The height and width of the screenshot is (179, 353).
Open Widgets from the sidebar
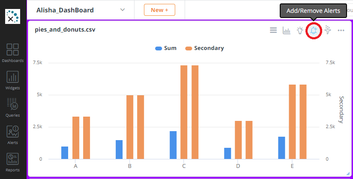click(x=13, y=80)
